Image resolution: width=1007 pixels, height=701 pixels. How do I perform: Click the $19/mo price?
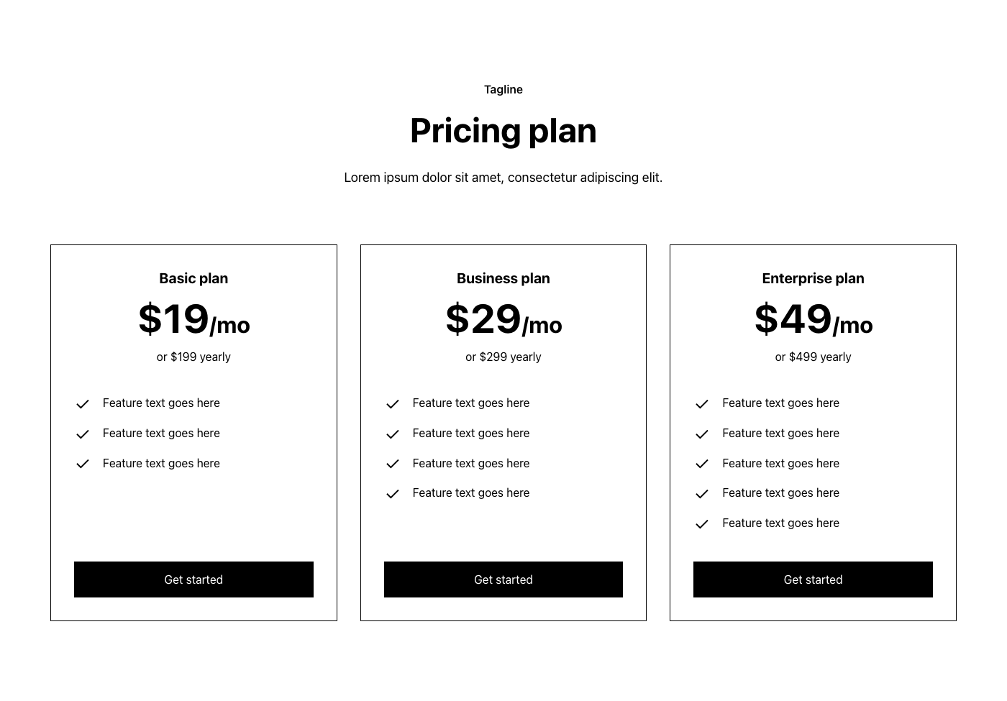[193, 319]
